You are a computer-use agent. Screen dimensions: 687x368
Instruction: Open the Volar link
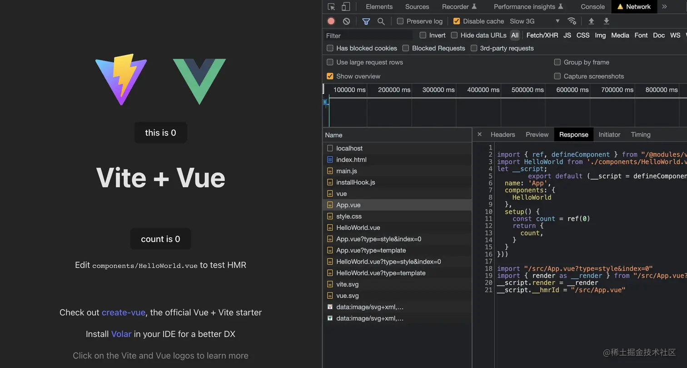121,334
